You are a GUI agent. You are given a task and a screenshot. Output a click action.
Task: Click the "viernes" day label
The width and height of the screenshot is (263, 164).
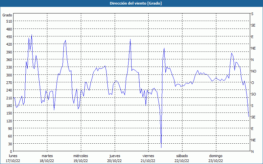click(x=148, y=156)
